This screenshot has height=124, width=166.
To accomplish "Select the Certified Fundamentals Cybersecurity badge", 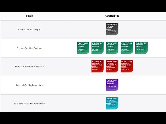I will pyautogui.click(x=112, y=103).
